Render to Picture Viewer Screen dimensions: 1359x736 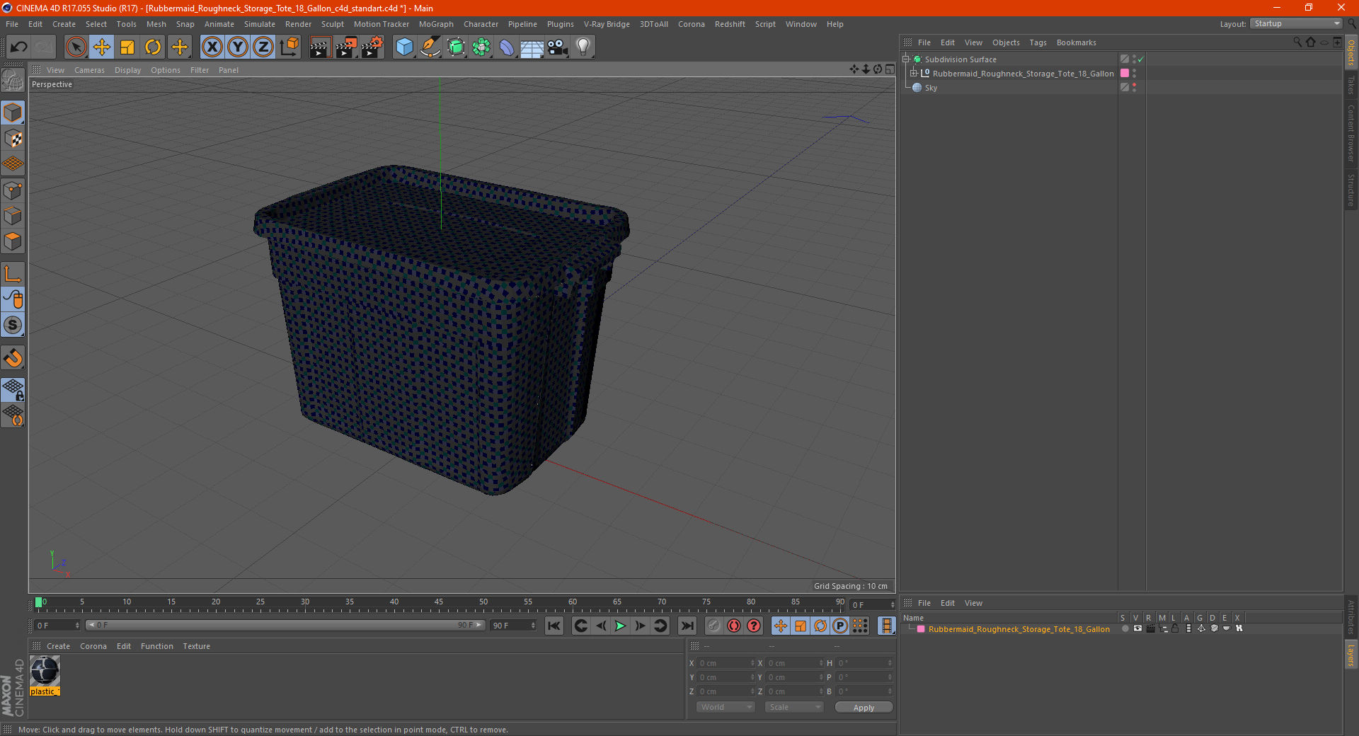pos(346,47)
